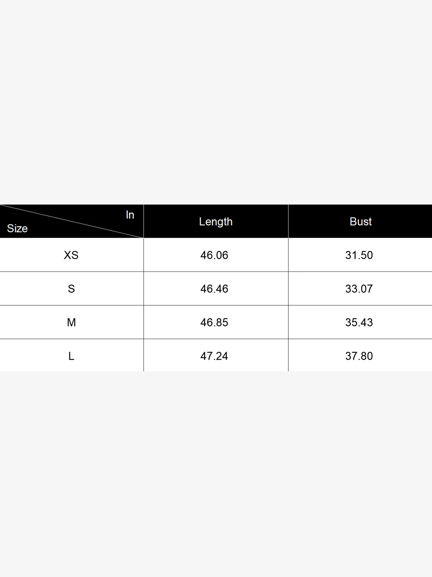
Task: Click the M size row label
Action: [71, 322]
